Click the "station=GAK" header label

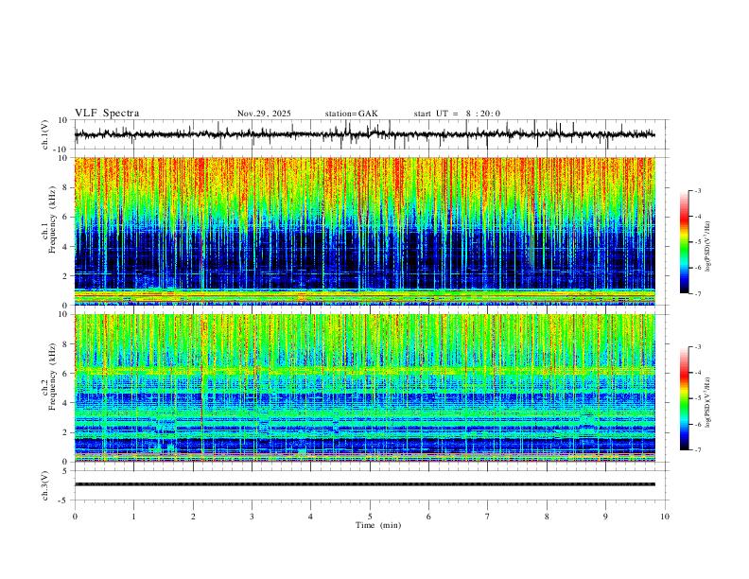(351, 114)
